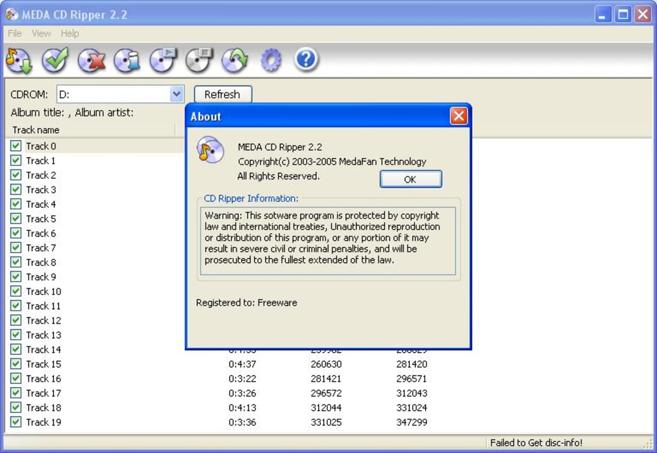Click the rip CD music-note toolbar icon
Image resolution: width=657 pixels, height=453 pixels.
[19, 61]
